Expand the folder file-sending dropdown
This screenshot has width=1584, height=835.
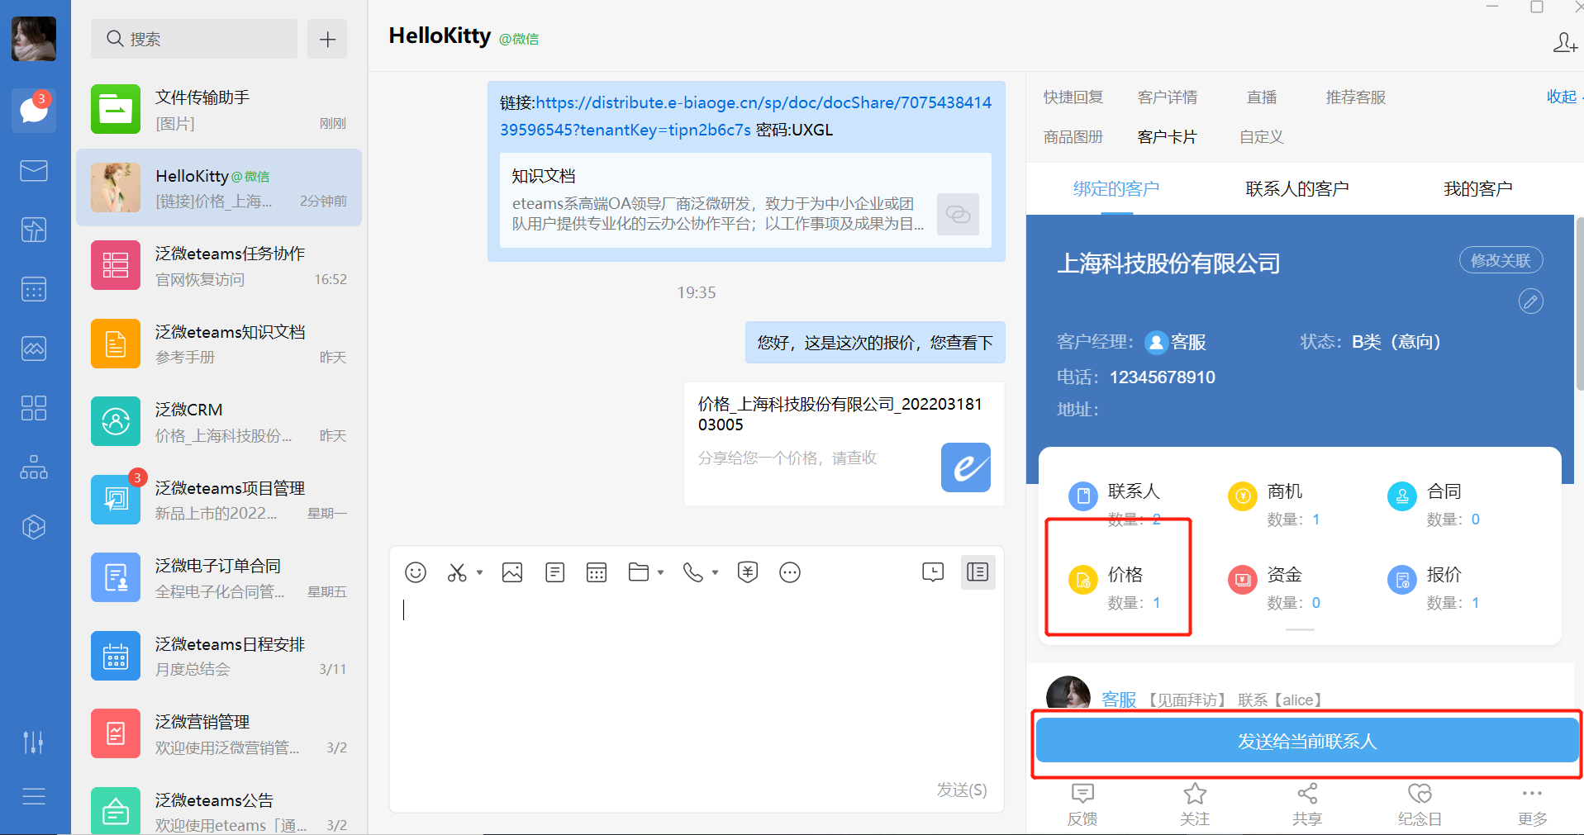point(660,572)
